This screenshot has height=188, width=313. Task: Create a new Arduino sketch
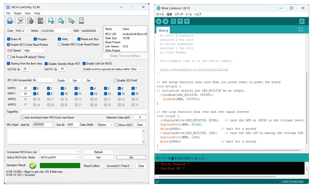pyautogui.click(x=173, y=21)
